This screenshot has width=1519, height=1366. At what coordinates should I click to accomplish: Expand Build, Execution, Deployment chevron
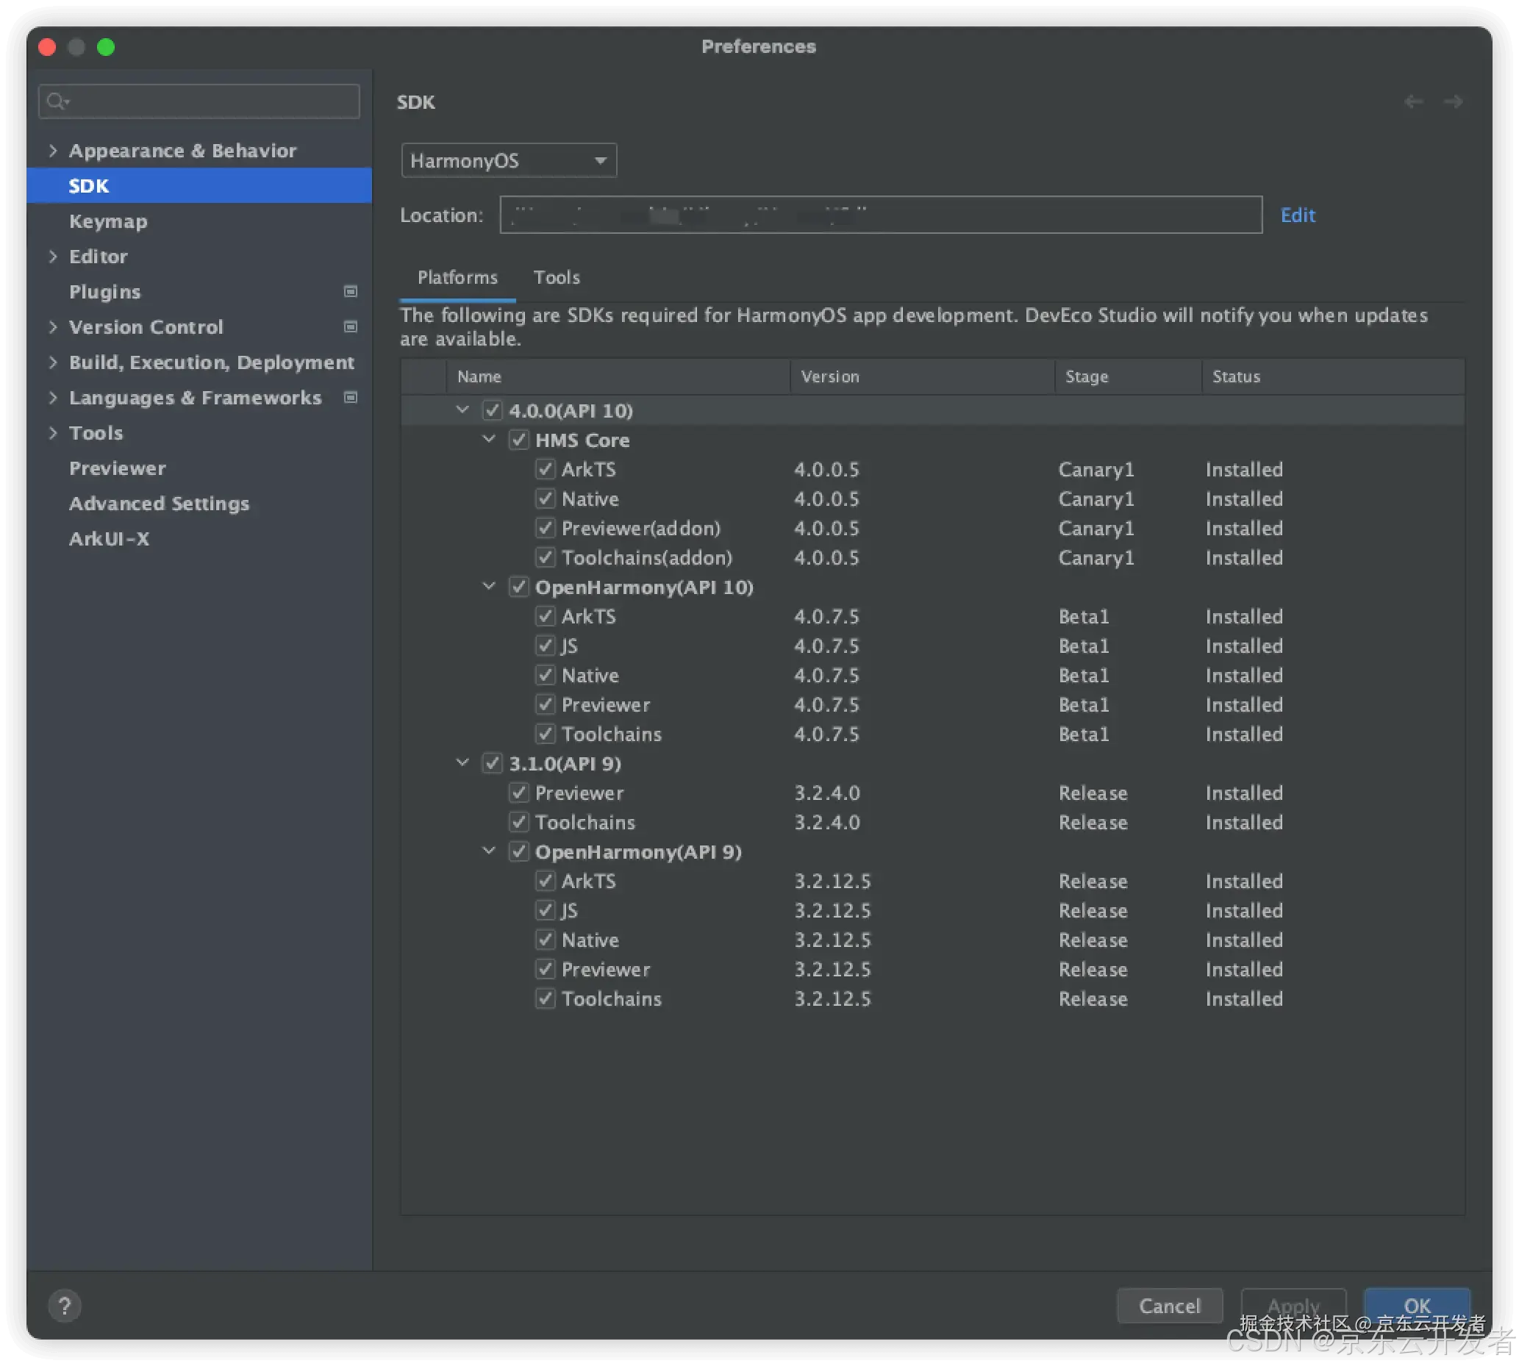(x=52, y=362)
